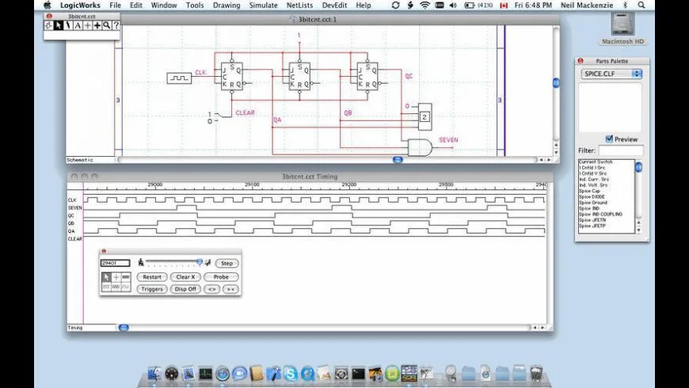Viewport: 689px width, 388px height.
Task: Click the fast-speed running figure icon
Action: pyautogui.click(x=207, y=262)
